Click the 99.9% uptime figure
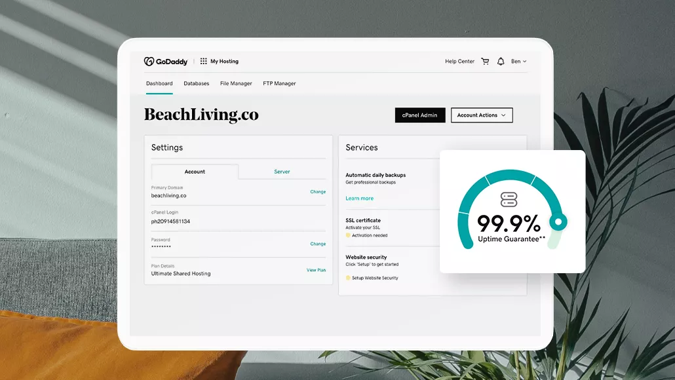This screenshot has height=380, width=675. pyautogui.click(x=509, y=224)
